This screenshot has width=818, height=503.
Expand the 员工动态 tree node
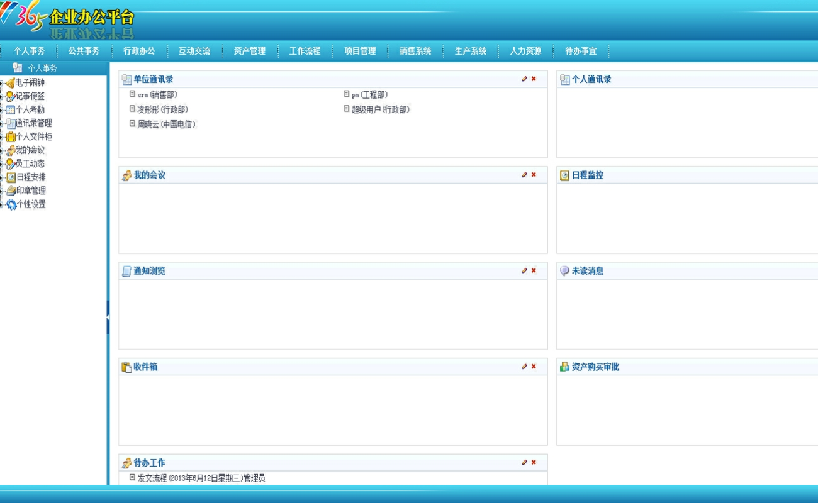(2, 163)
